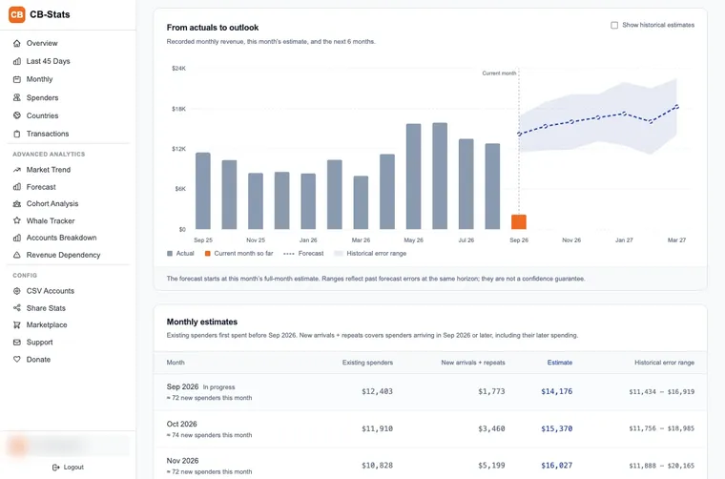
Task: Click the CB-Stats orange logo
Action: coord(17,14)
